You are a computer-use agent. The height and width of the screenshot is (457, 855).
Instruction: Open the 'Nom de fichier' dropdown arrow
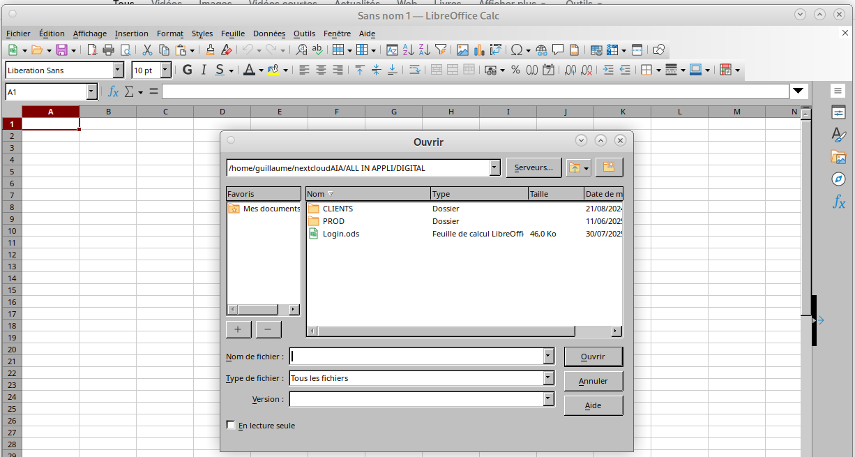(549, 356)
